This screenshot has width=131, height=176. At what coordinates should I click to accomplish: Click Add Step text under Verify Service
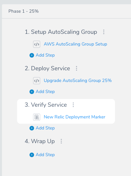pyautogui.click(x=45, y=128)
